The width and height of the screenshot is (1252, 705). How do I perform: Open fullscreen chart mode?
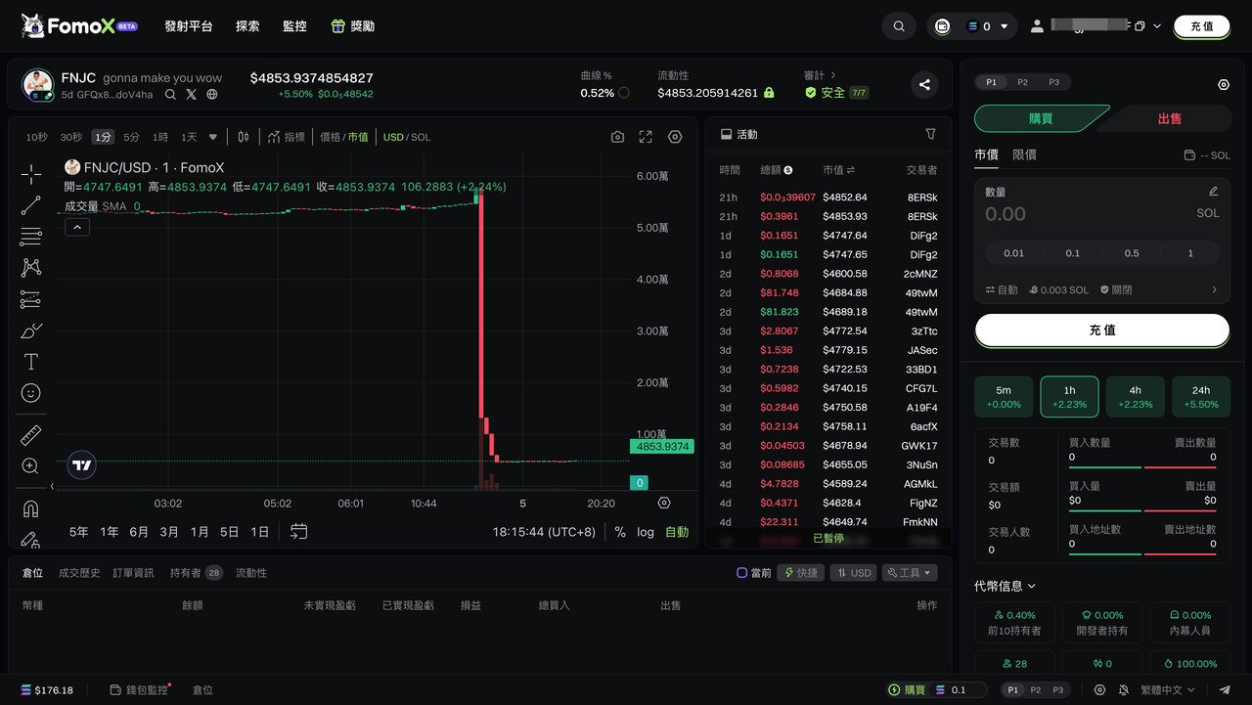point(646,137)
